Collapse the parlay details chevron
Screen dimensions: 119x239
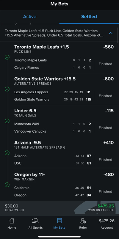(111, 33)
